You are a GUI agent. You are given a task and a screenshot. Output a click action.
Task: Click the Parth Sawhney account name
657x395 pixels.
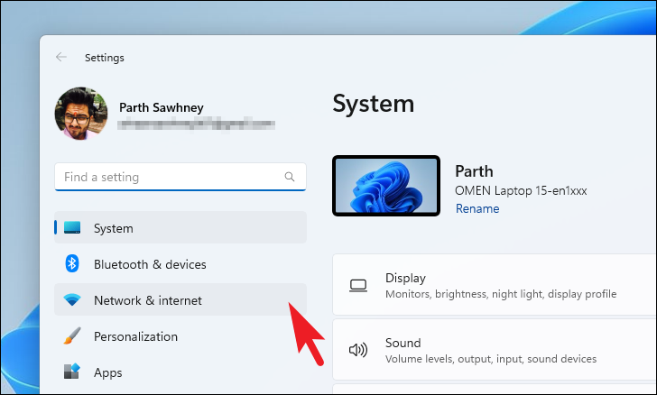162,107
